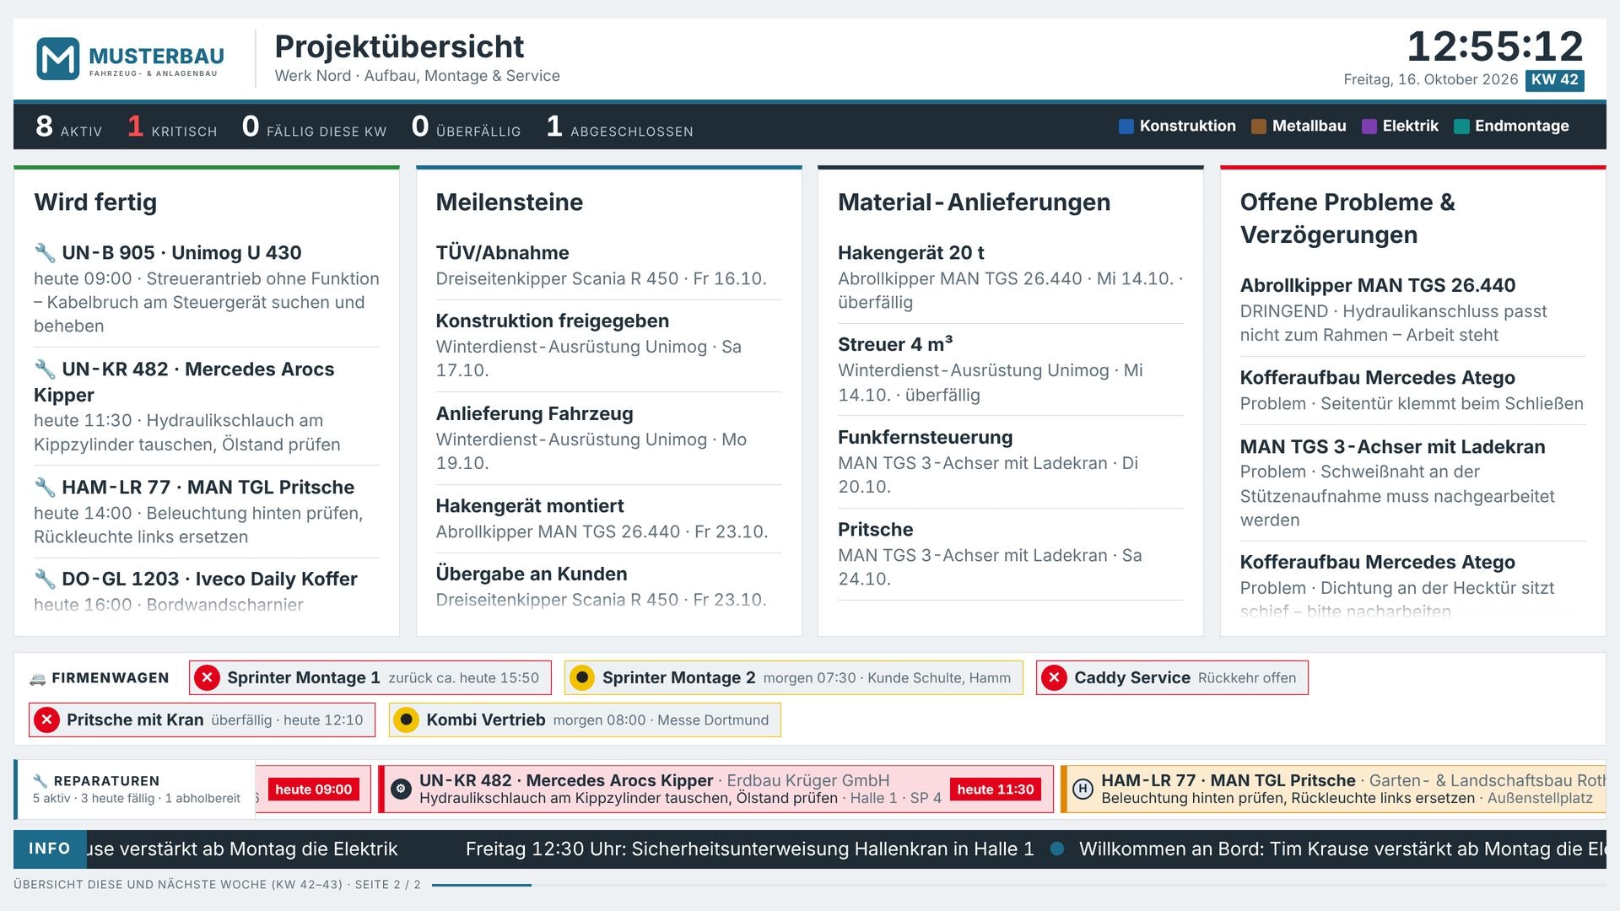The width and height of the screenshot is (1620, 911).
Task: Click the teal Endmontage legend swatch
Action: click(x=1461, y=127)
